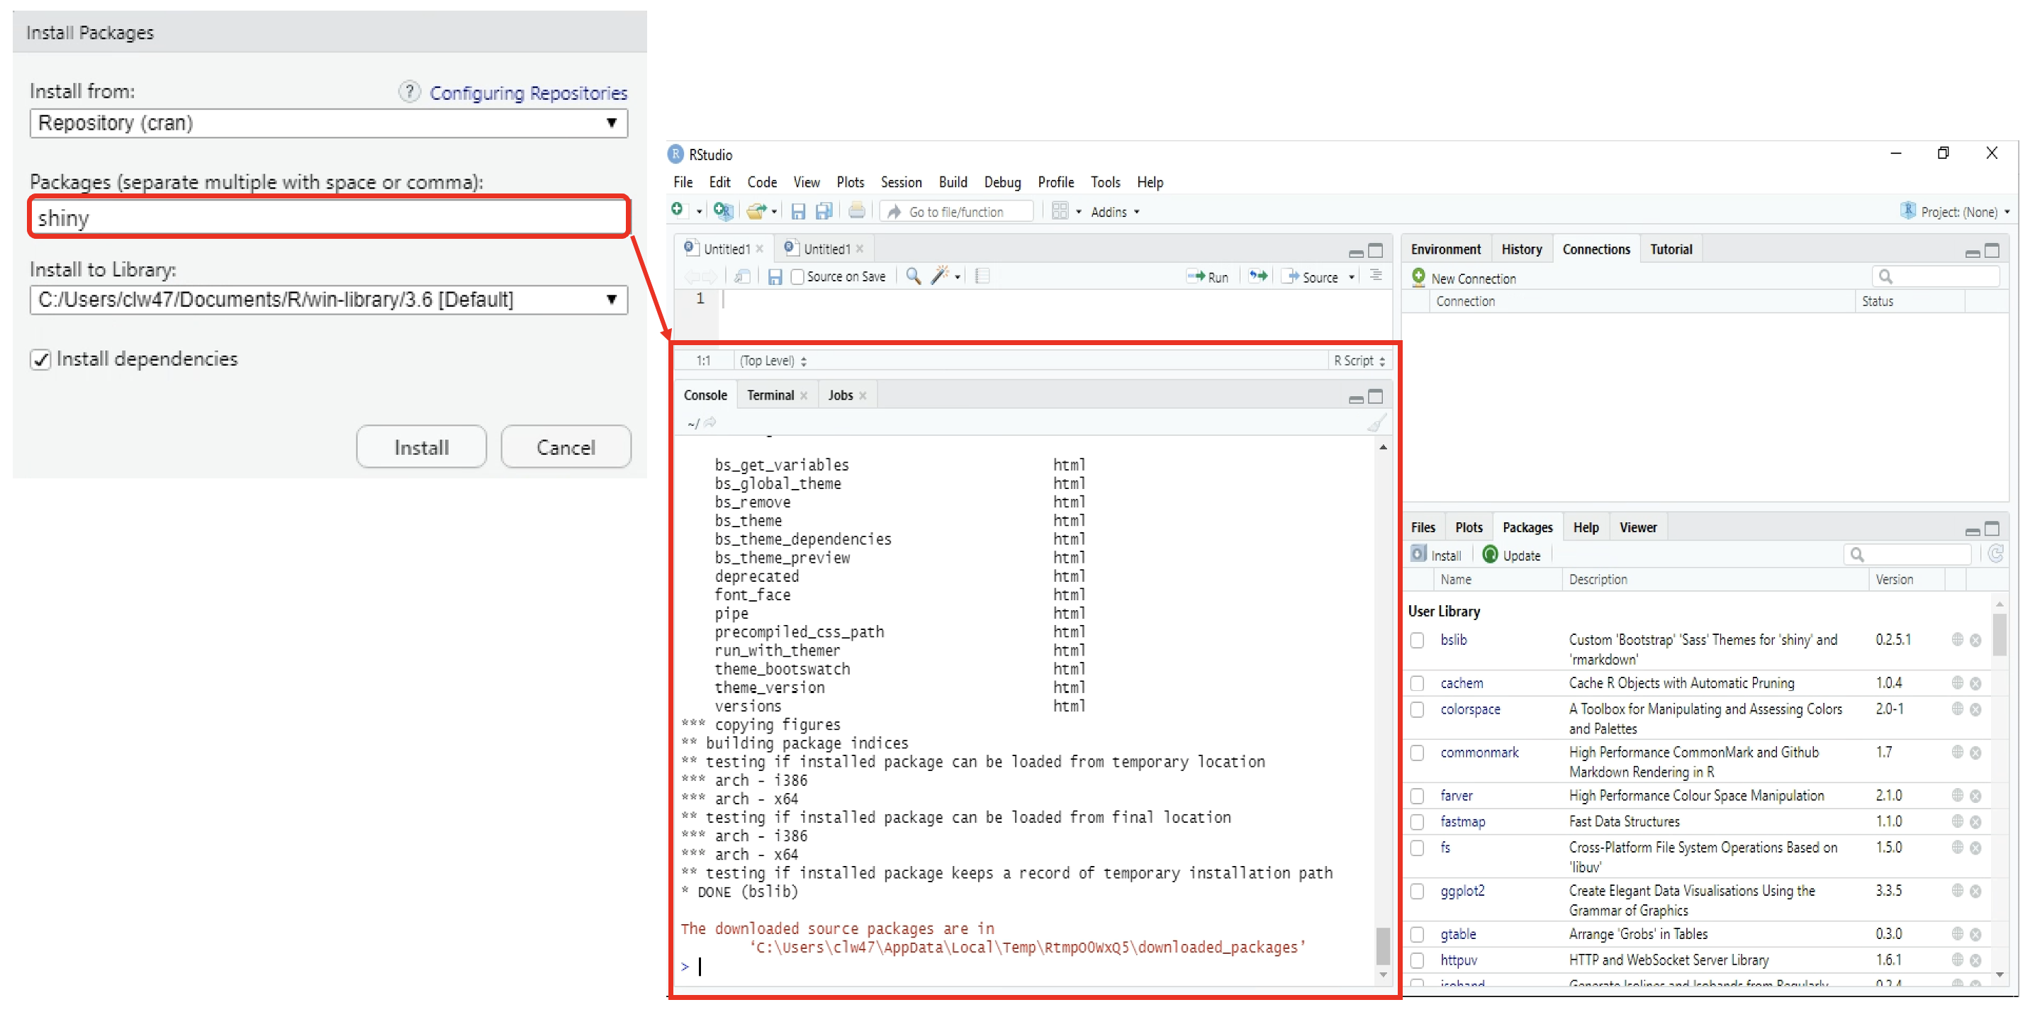2030x1012 pixels.
Task: Click the Create Project icon in toolbar
Action: pyautogui.click(x=723, y=210)
